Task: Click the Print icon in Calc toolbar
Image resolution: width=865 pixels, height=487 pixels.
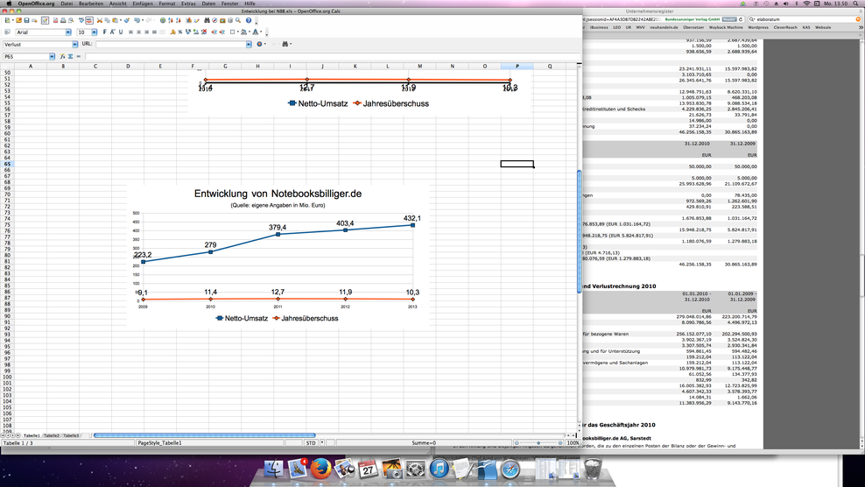Action: [63, 20]
